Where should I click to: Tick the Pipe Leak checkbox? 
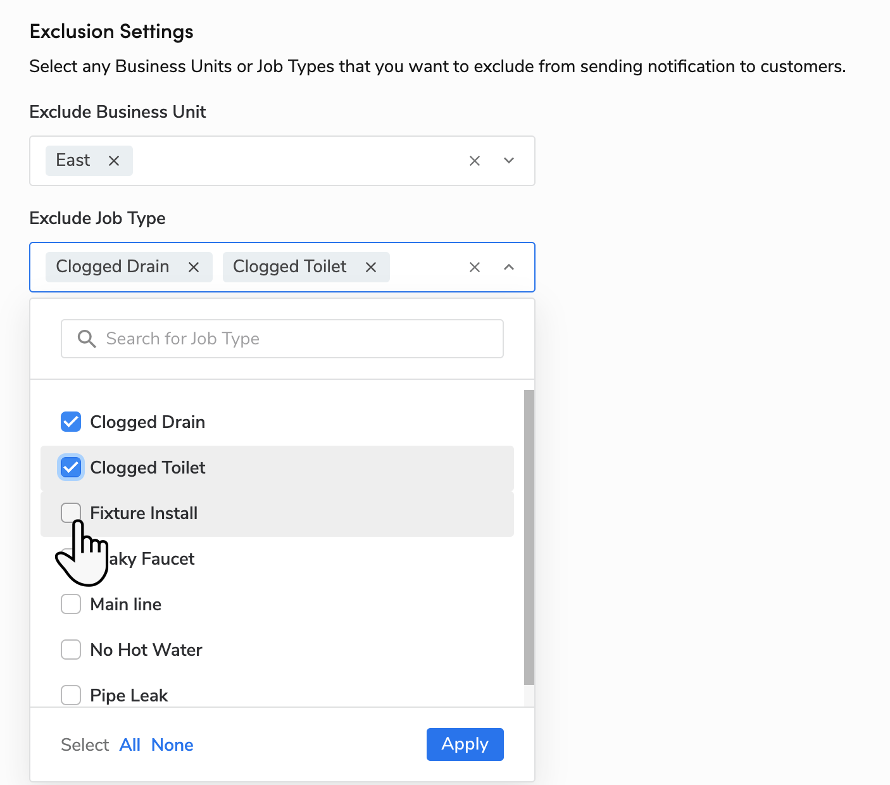[71, 695]
